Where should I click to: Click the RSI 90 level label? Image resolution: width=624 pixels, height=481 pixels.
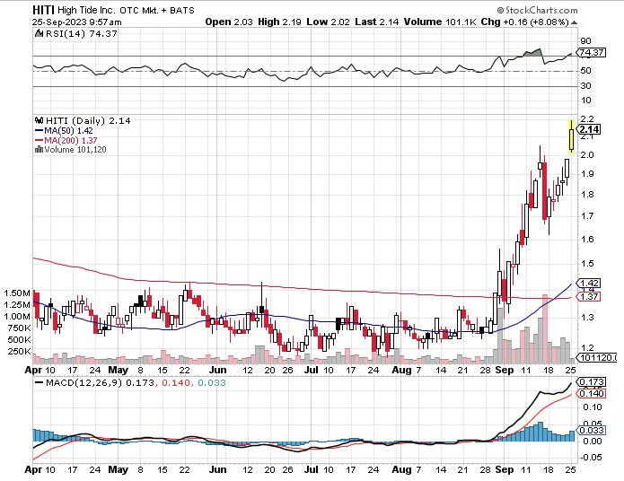point(585,40)
